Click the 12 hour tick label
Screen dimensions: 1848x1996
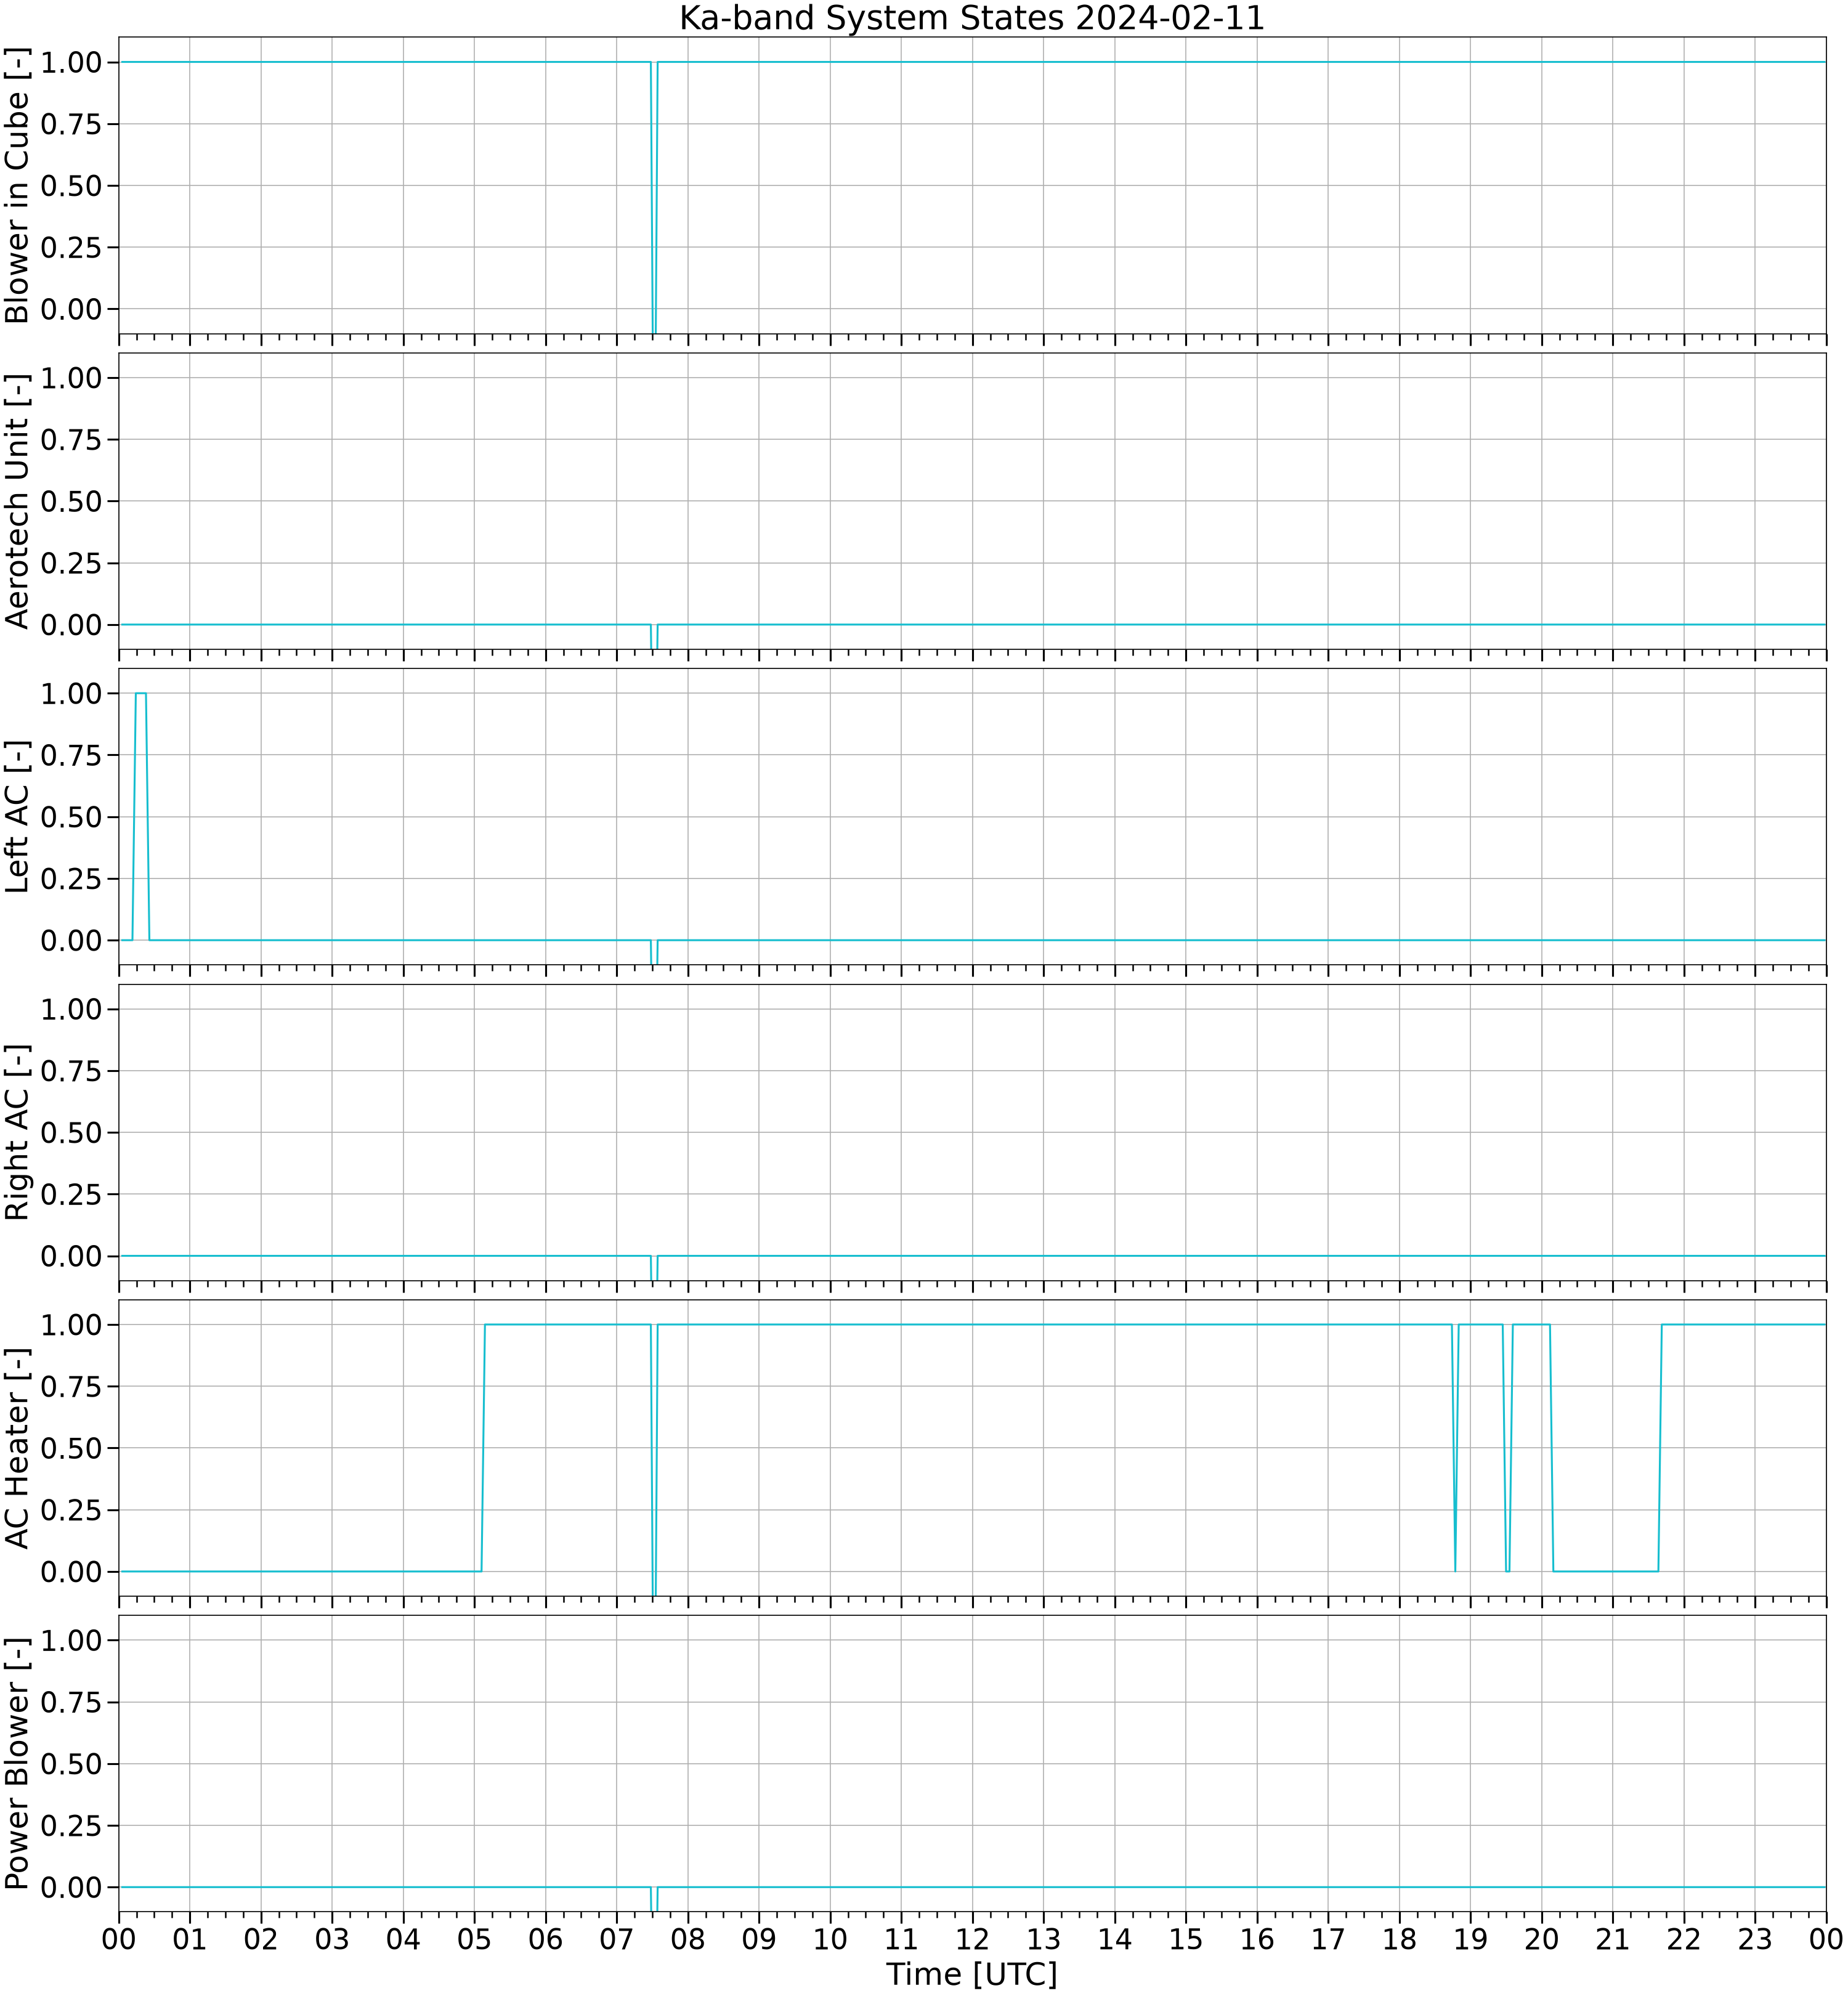coord(972,1939)
